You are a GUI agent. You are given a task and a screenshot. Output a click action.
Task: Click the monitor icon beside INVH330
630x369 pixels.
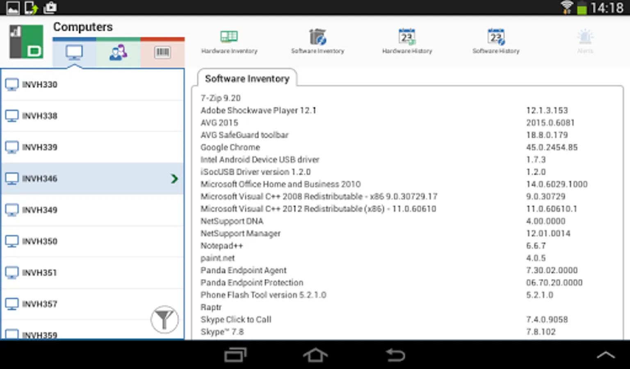[12, 84]
